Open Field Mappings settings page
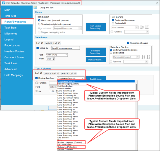This screenshot has width=160, height=151. pos(13,75)
